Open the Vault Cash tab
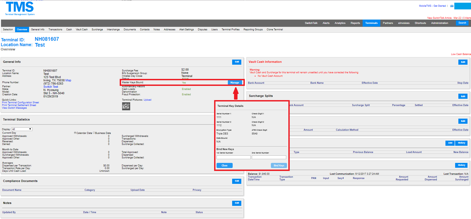The image size is (471, 219). (x=82, y=30)
